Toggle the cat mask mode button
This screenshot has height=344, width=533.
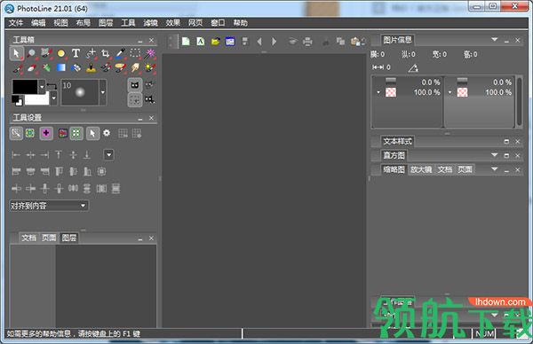[x=135, y=85]
